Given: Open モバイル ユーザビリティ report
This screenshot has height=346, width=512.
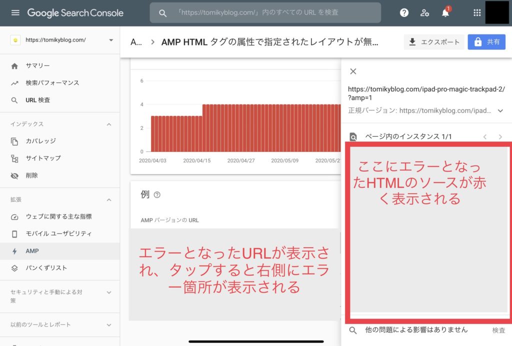Looking at the screenshot, I should point(60,234).
